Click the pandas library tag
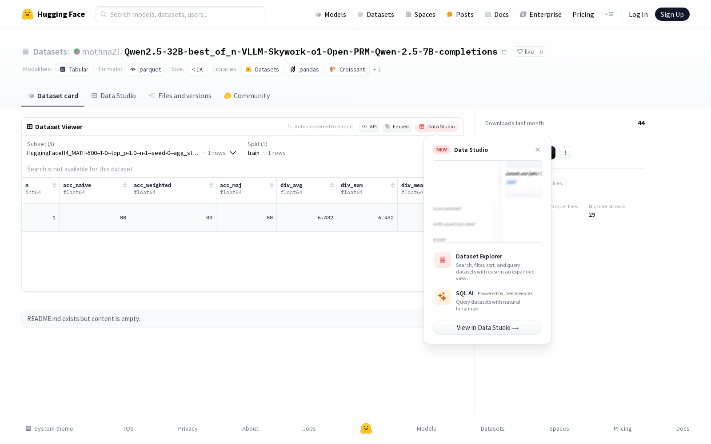 coord(304,69)
